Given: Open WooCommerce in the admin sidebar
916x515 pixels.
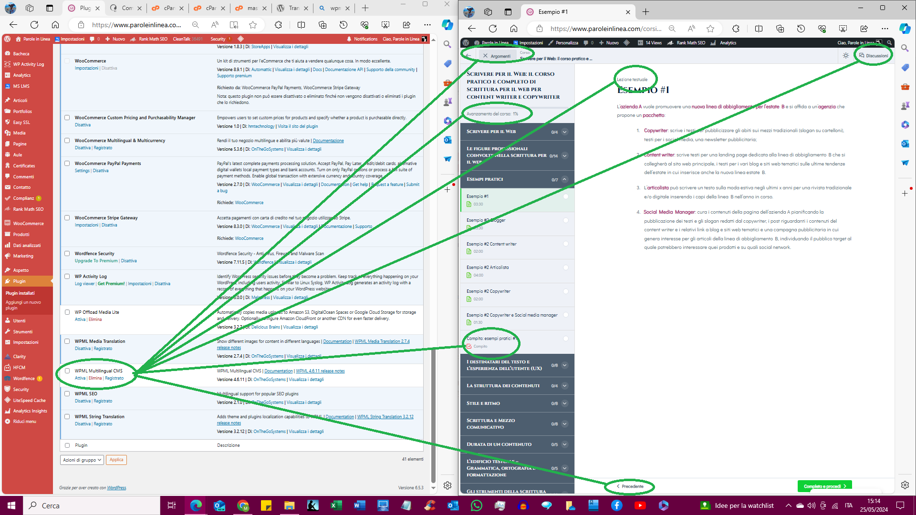Looking at the screenshot, I should tap(28, 224).
